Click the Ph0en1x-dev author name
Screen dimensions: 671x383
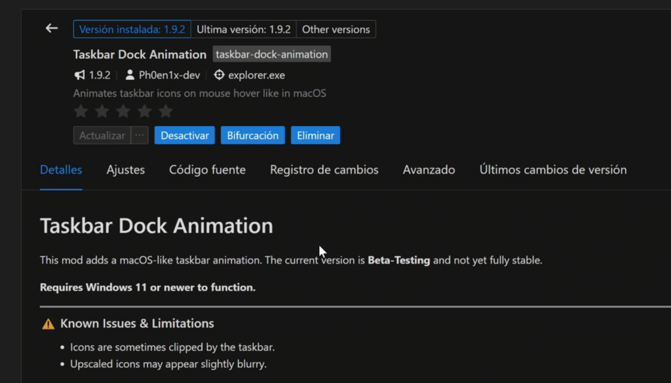point(170,75)
